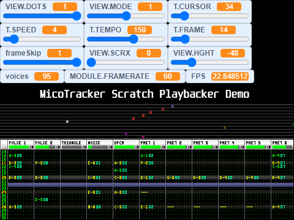
Task: Select the DPCM channel header
Action: point(126,145)
